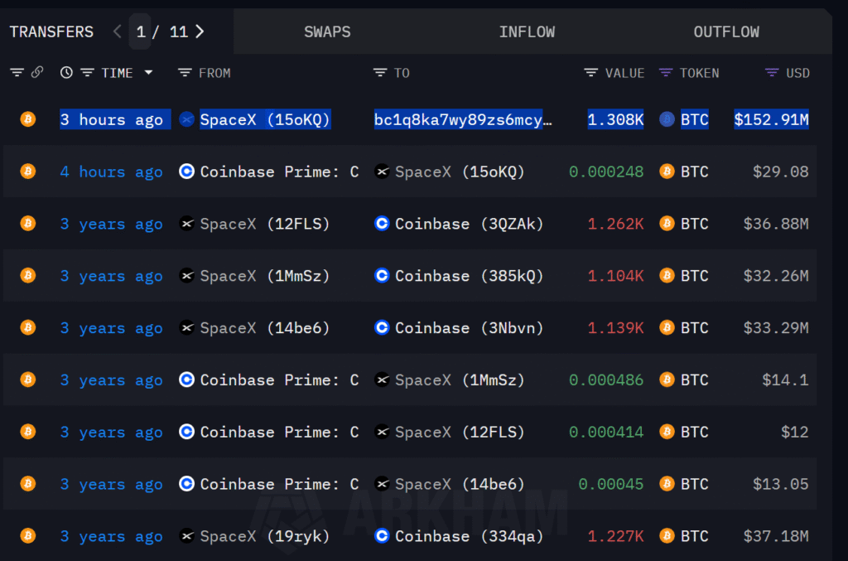Click the BTC token icon in $36.88M row
Image resolution: width=848 pixels, height=561 pixels.
667,224
